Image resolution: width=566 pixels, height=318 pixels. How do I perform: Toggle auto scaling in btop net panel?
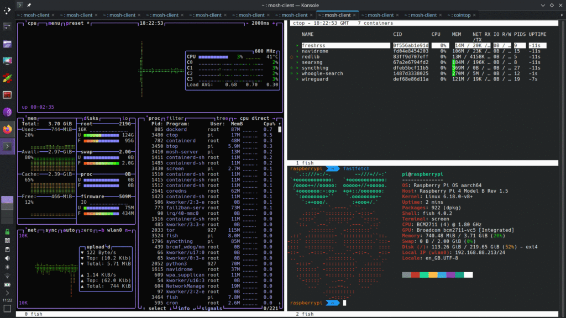point(69,230)
